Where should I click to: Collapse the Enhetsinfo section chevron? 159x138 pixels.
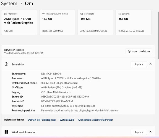[150, 64]
